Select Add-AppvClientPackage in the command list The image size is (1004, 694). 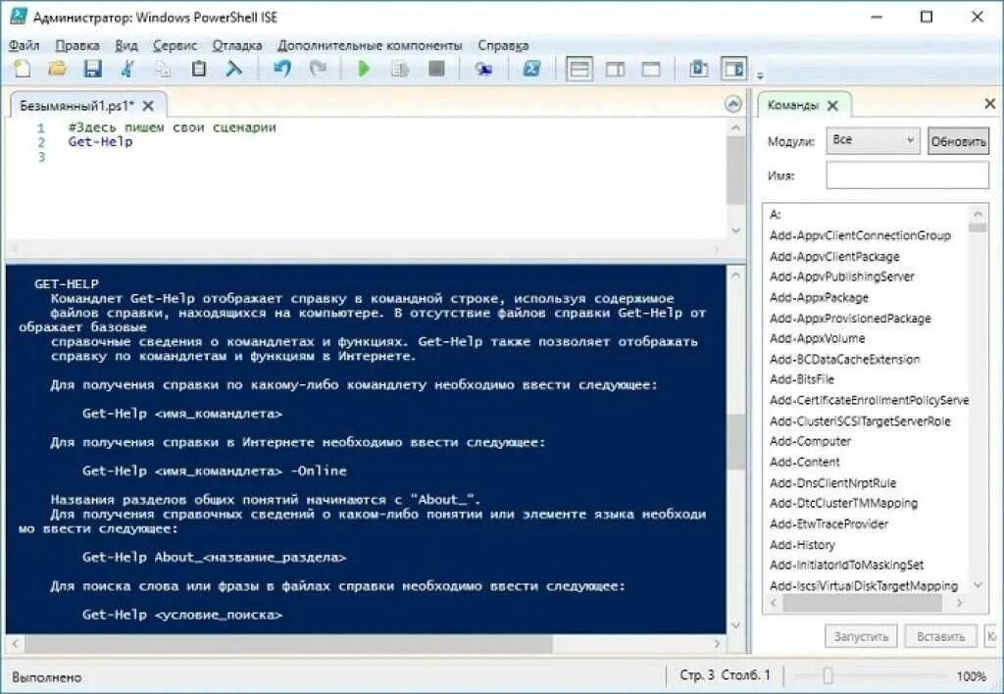834,256
